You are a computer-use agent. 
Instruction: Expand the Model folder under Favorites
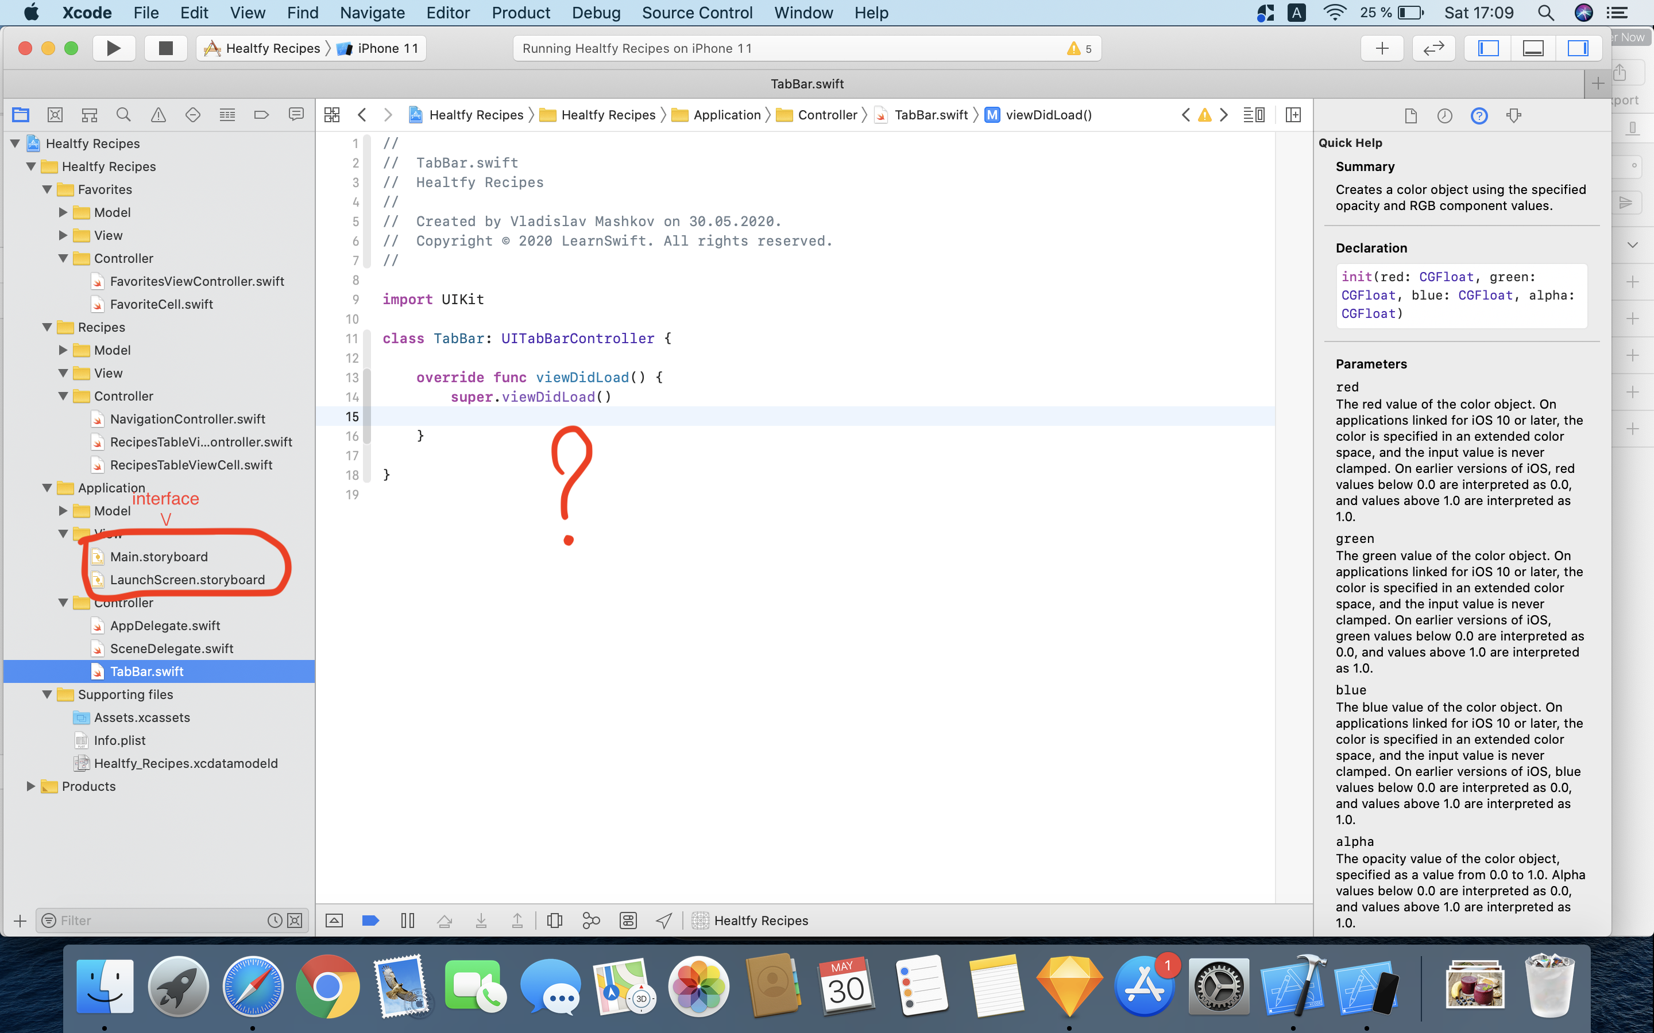click(x=63, y=212)
